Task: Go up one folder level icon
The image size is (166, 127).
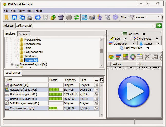Action: pyautogui.click(x=53, y=17)
